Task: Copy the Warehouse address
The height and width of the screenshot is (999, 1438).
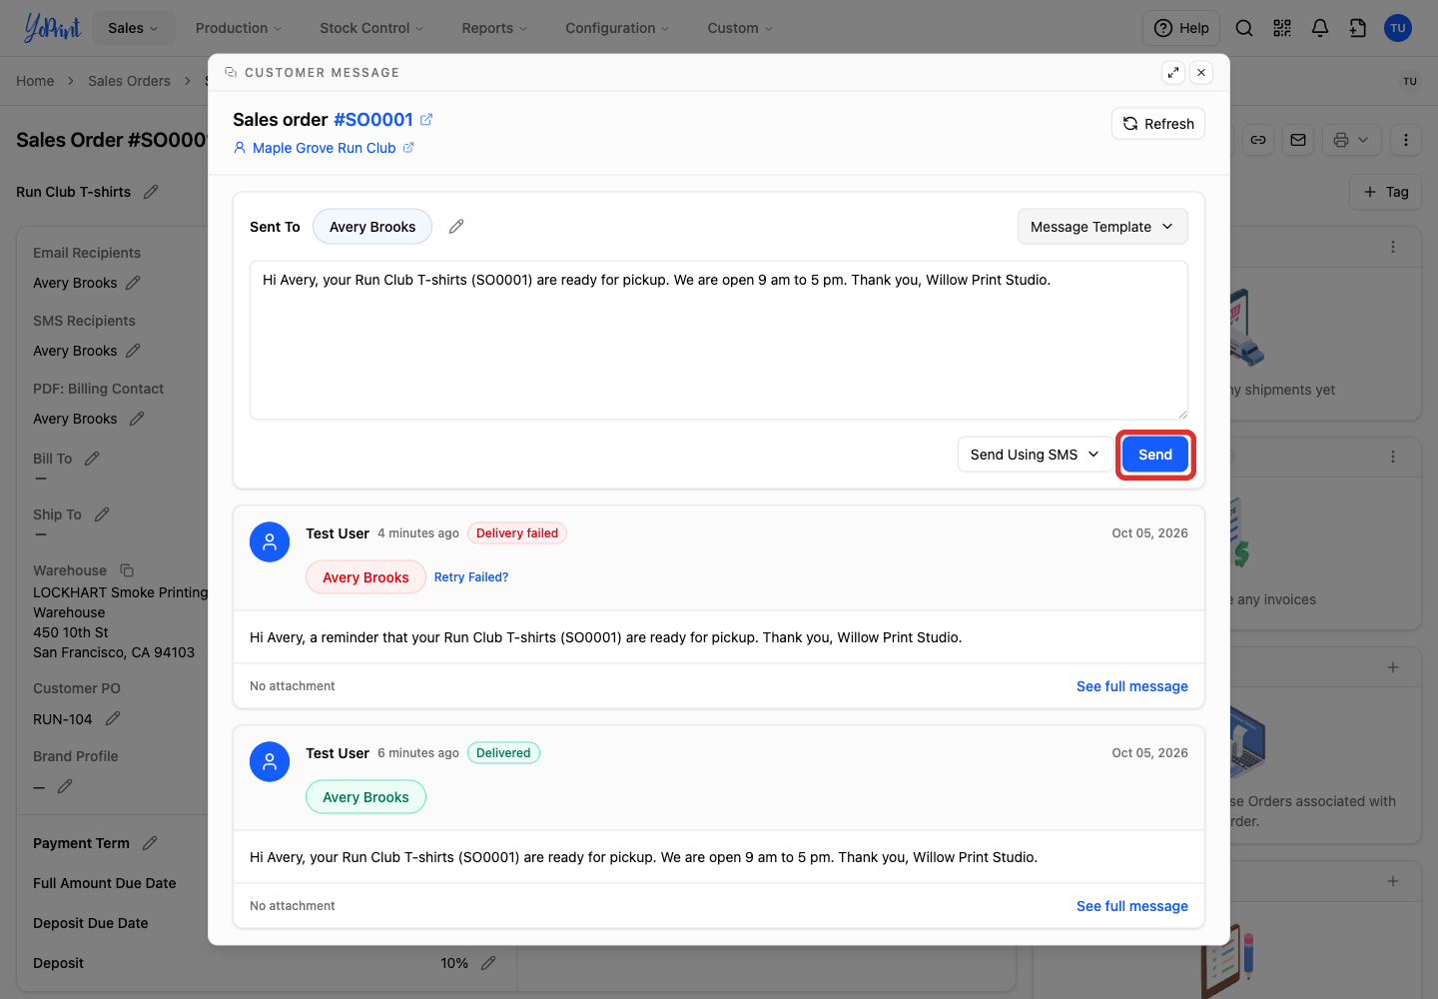Action: 127,570
